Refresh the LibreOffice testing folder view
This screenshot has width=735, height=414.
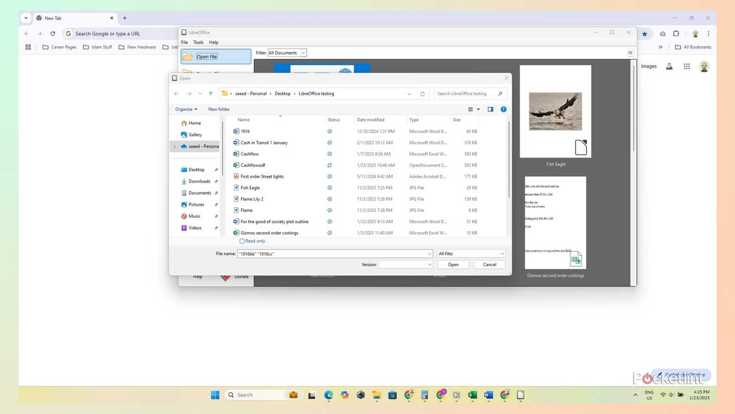422,93
